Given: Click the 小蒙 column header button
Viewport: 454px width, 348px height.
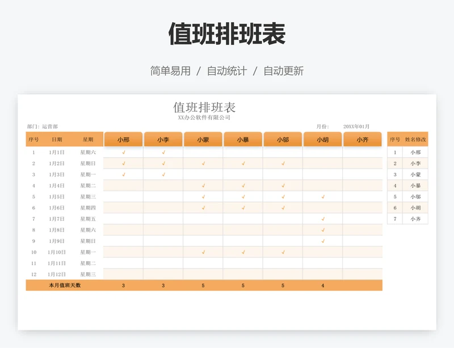Looking at the screenshot, I should pos(203,140).
